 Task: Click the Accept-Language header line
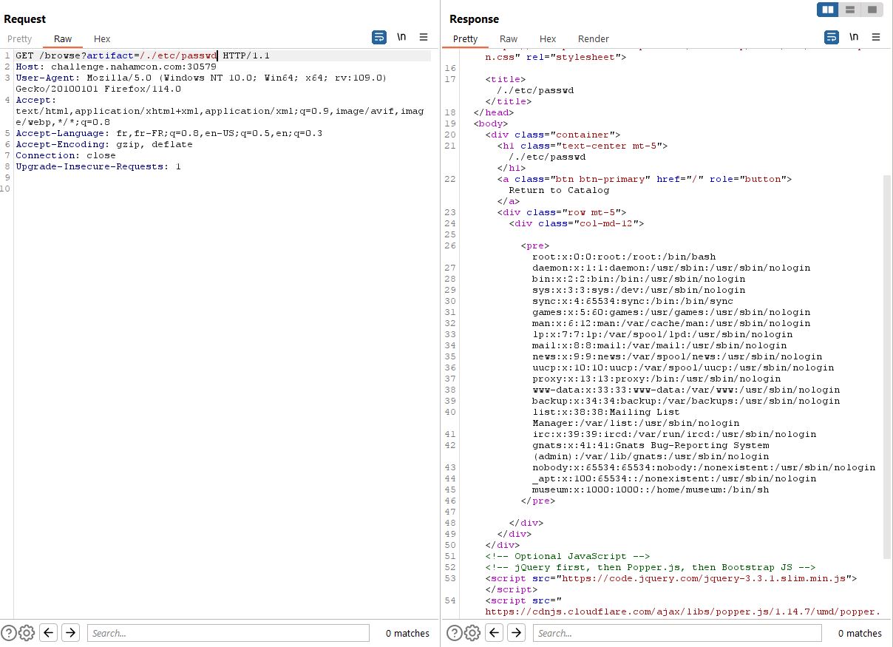click(x=169, y=134)
